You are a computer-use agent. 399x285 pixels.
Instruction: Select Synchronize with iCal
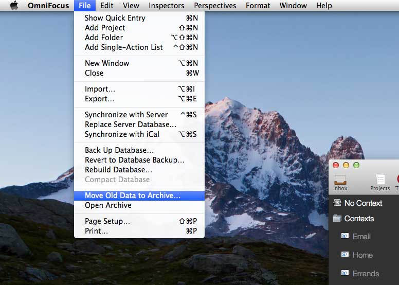pos(139,134)
